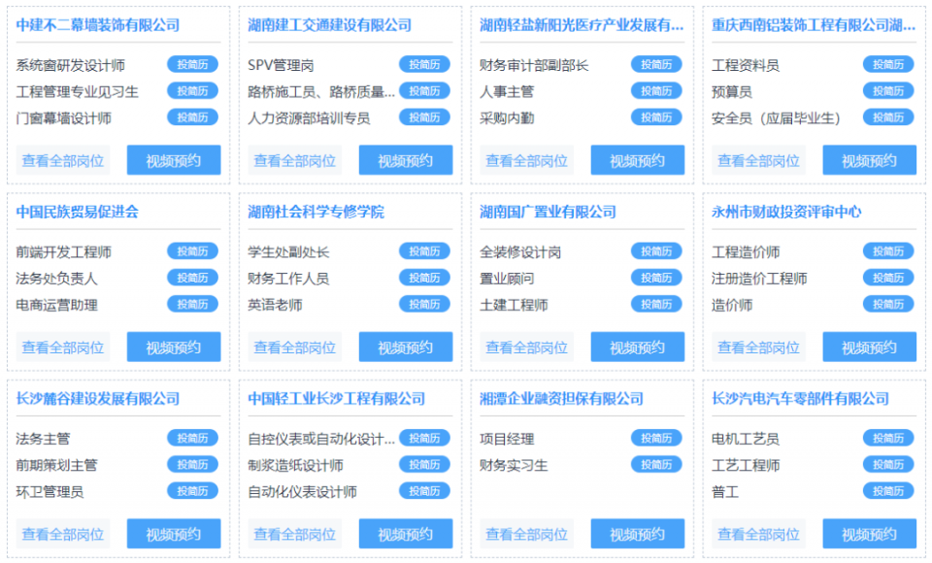Open 中国民族贸易促进会 company link
The image size is (932, 563).
point(78,212)
